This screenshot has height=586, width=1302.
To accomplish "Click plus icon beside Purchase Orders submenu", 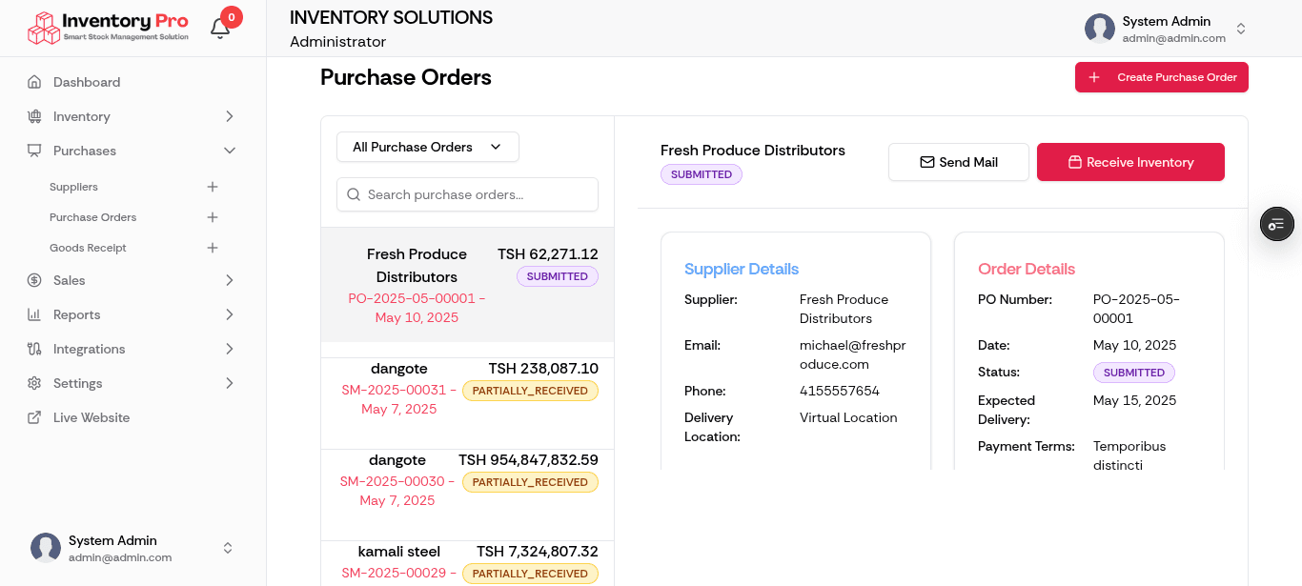I will point(213,217).
